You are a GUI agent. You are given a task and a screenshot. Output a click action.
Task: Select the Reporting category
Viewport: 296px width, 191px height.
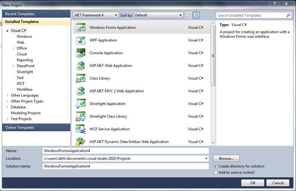pyautogui.click(x=25, y=60)
